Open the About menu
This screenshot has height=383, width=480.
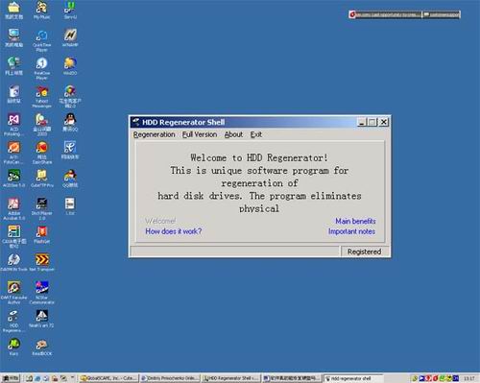233,134
